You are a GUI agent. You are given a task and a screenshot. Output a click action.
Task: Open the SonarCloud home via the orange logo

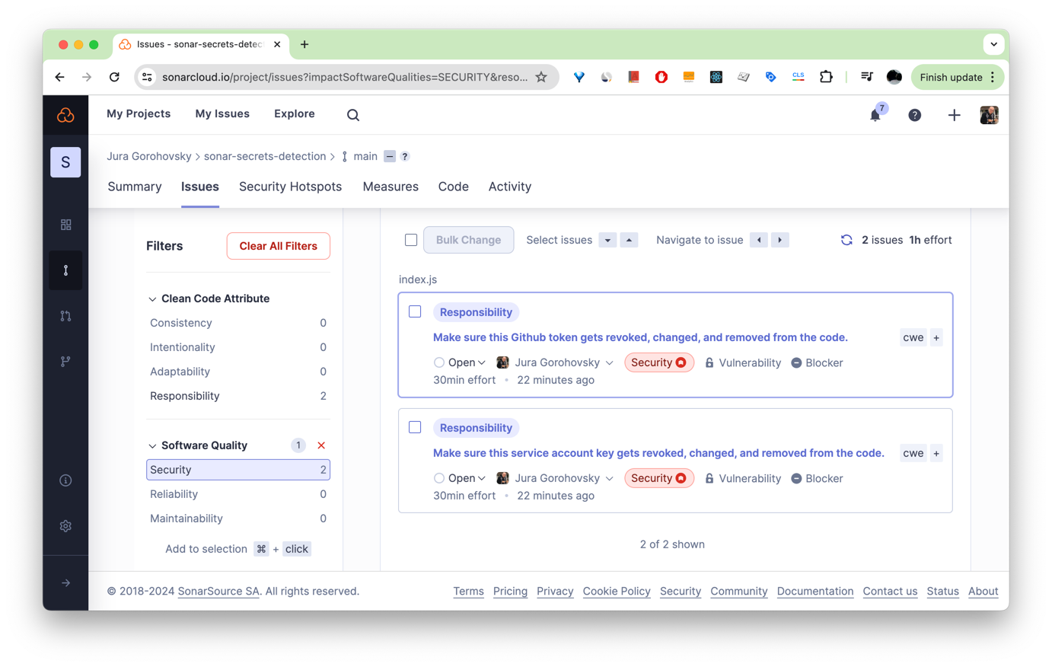(65, 115)
